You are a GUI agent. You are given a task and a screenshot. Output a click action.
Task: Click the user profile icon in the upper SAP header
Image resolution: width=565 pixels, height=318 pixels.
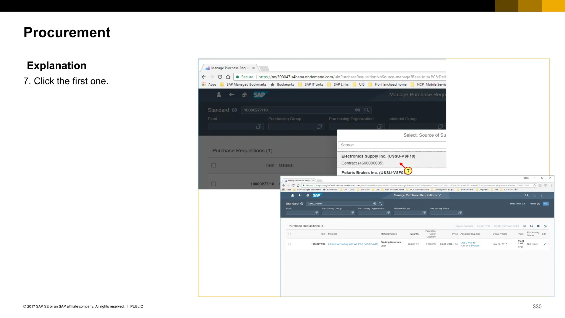coord(219,95)
